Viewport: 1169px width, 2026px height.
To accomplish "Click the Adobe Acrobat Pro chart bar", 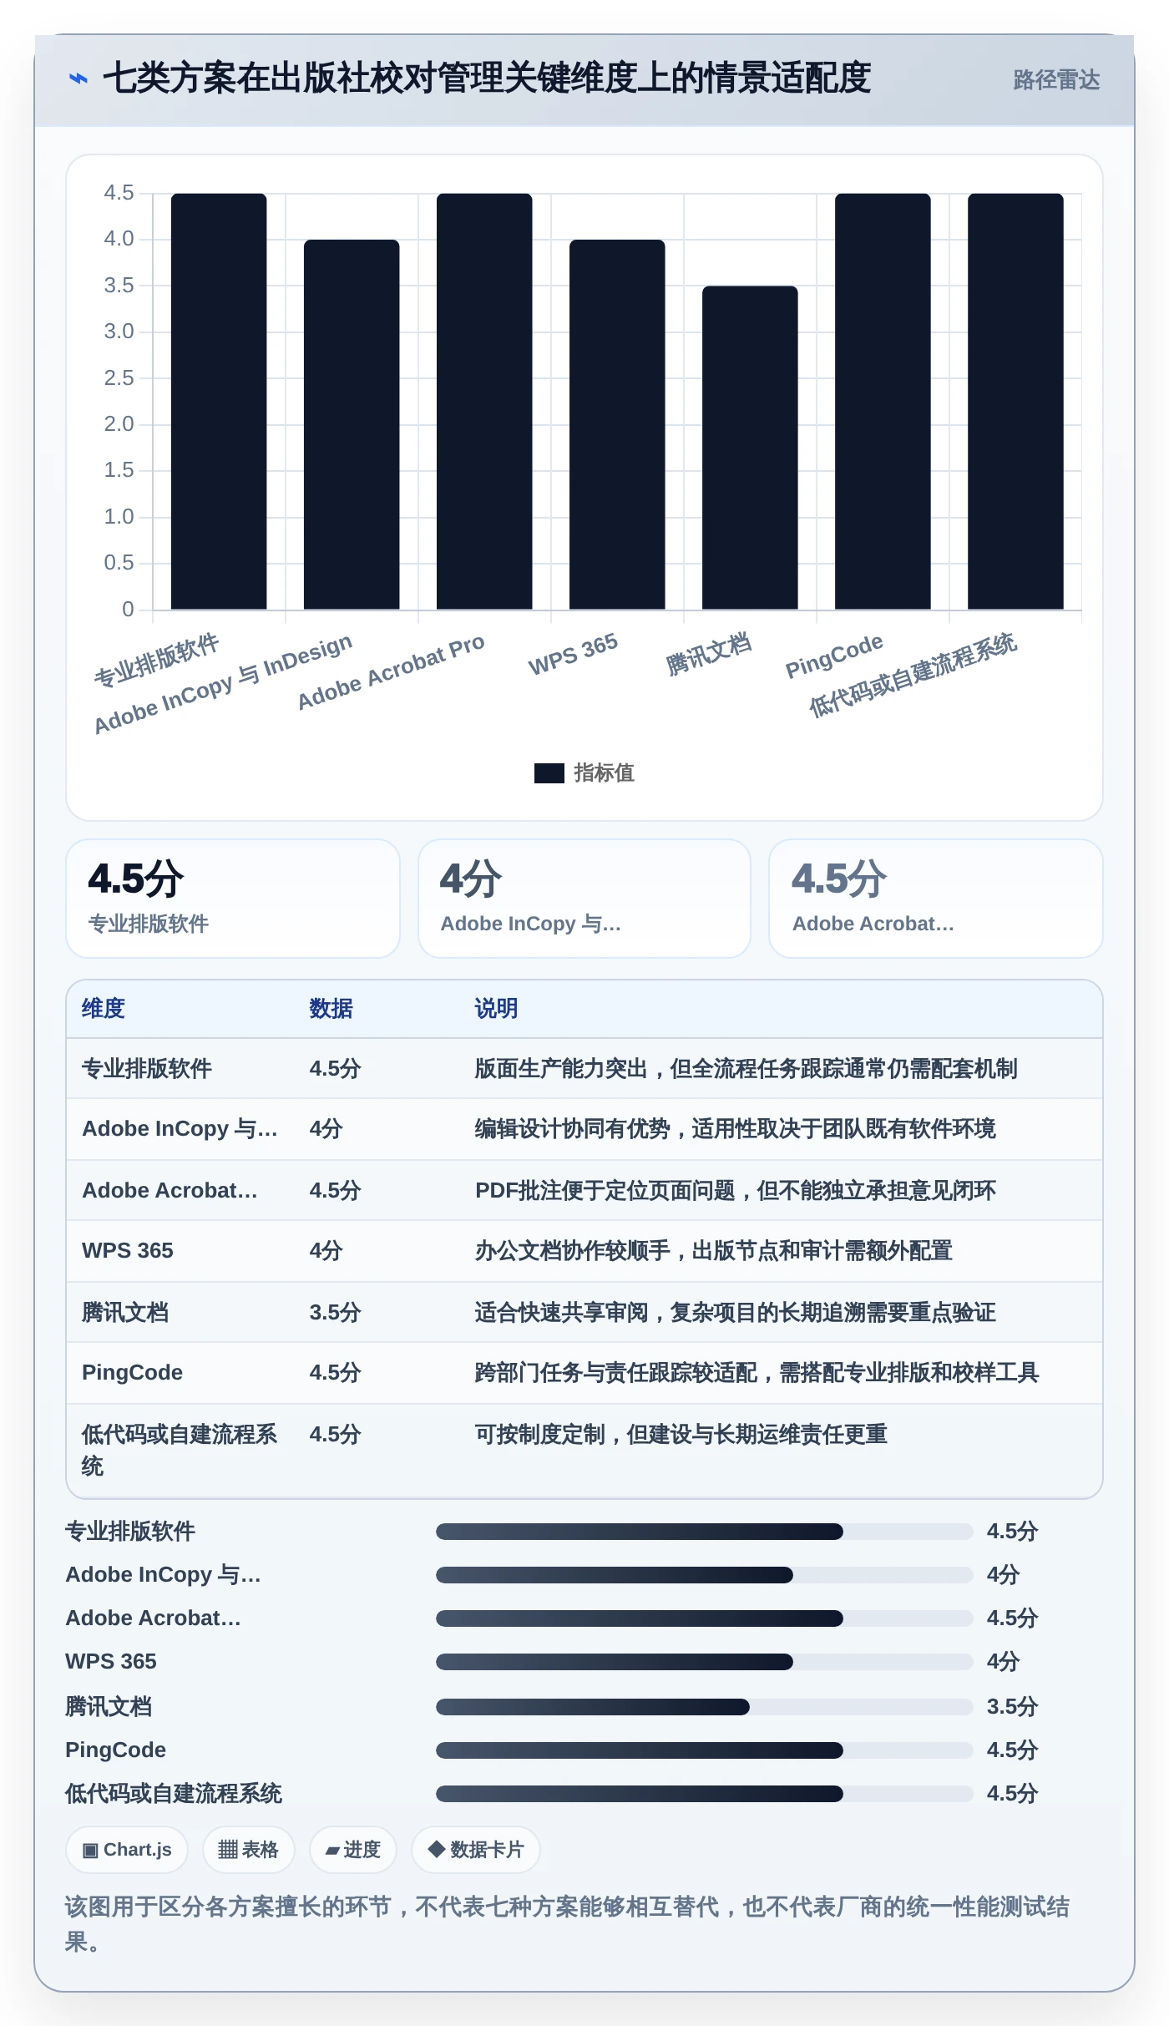I will tap(484, 401).
